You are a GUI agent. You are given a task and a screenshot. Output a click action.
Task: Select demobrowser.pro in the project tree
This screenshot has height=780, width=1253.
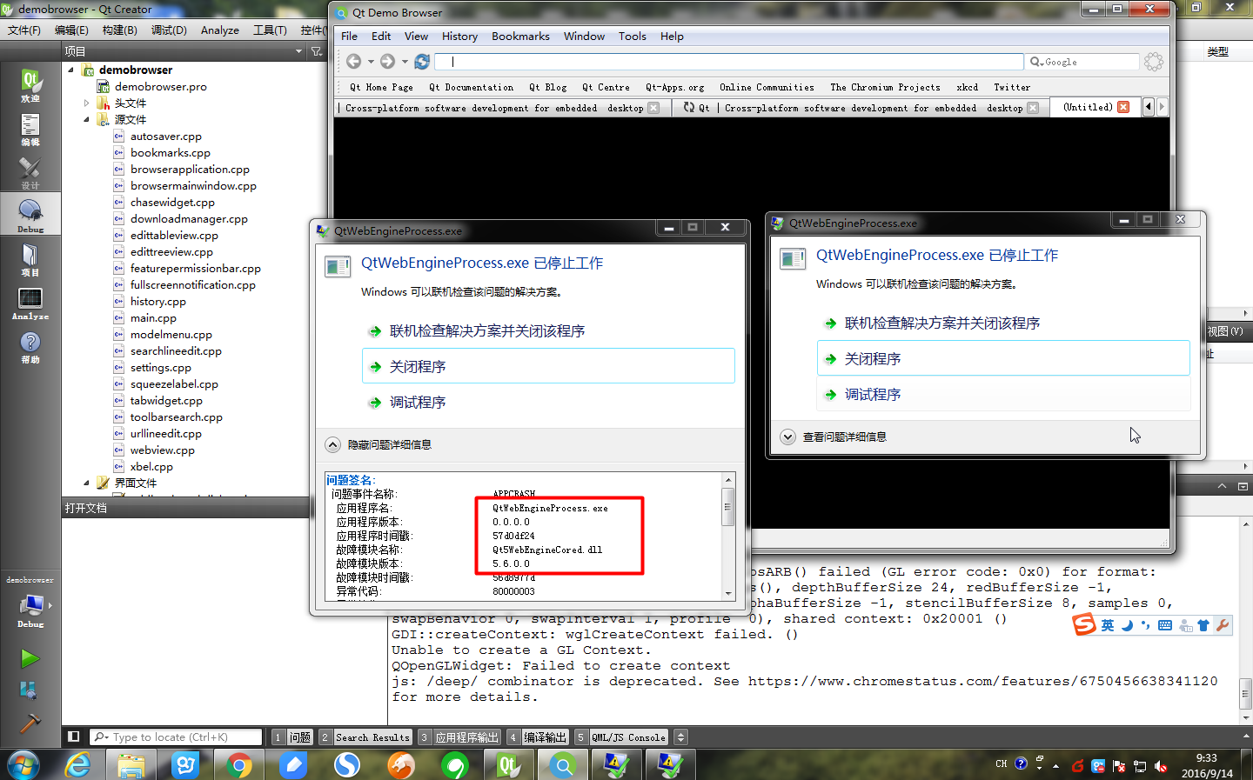click(160, 87)
